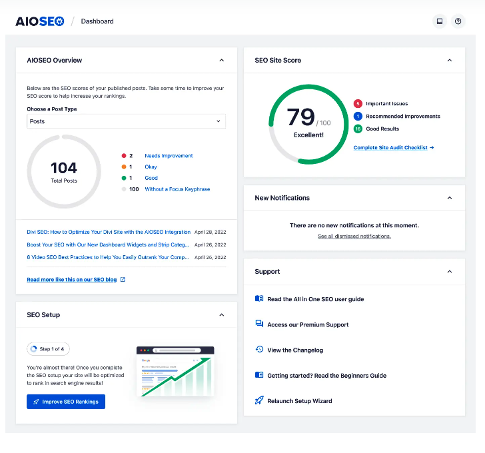Open the Video SEO Best Practices article

[x=108, y=257]
